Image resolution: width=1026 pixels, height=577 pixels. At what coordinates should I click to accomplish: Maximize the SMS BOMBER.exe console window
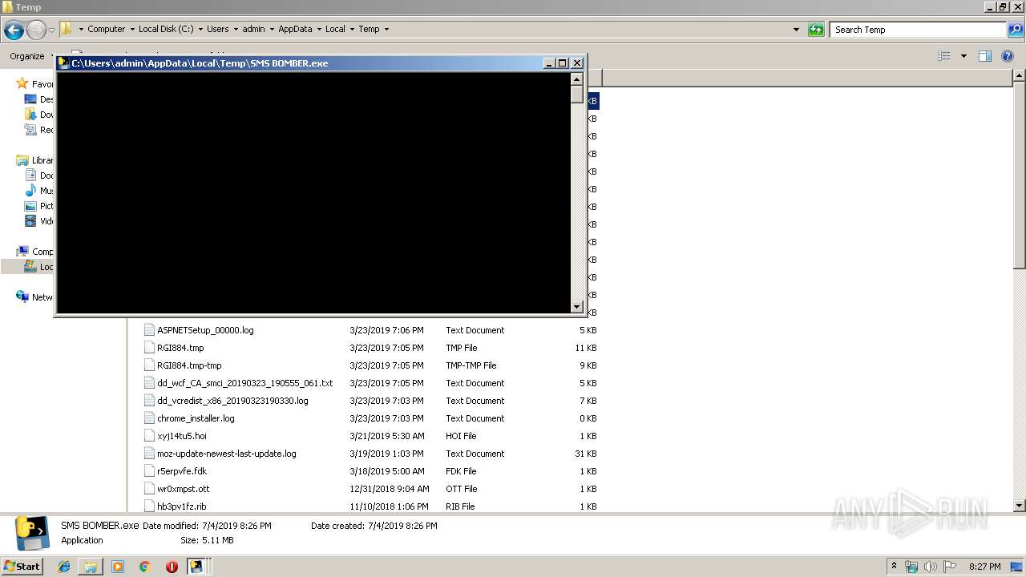[563, 63]
